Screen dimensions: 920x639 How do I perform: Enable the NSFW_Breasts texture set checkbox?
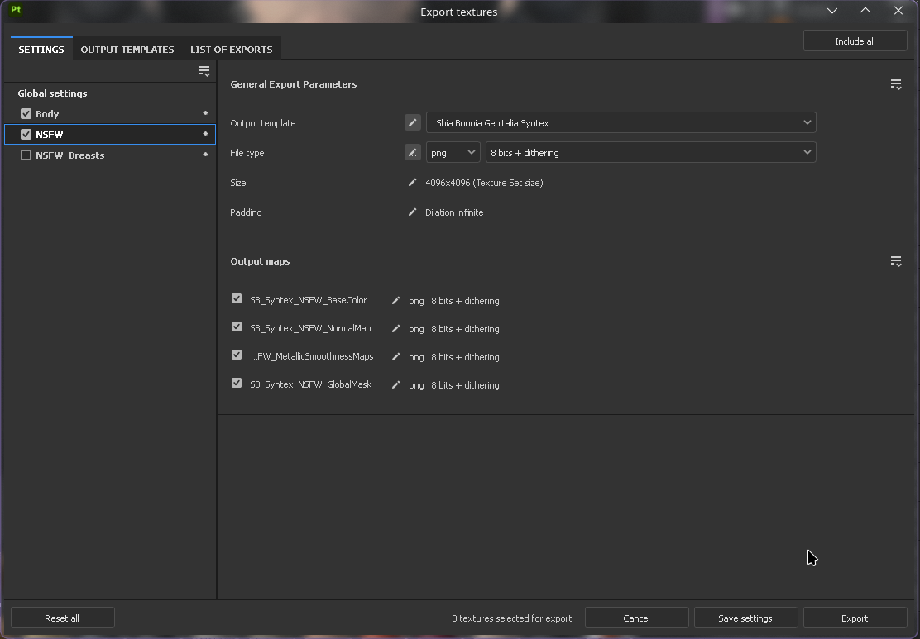coord(26,155)
